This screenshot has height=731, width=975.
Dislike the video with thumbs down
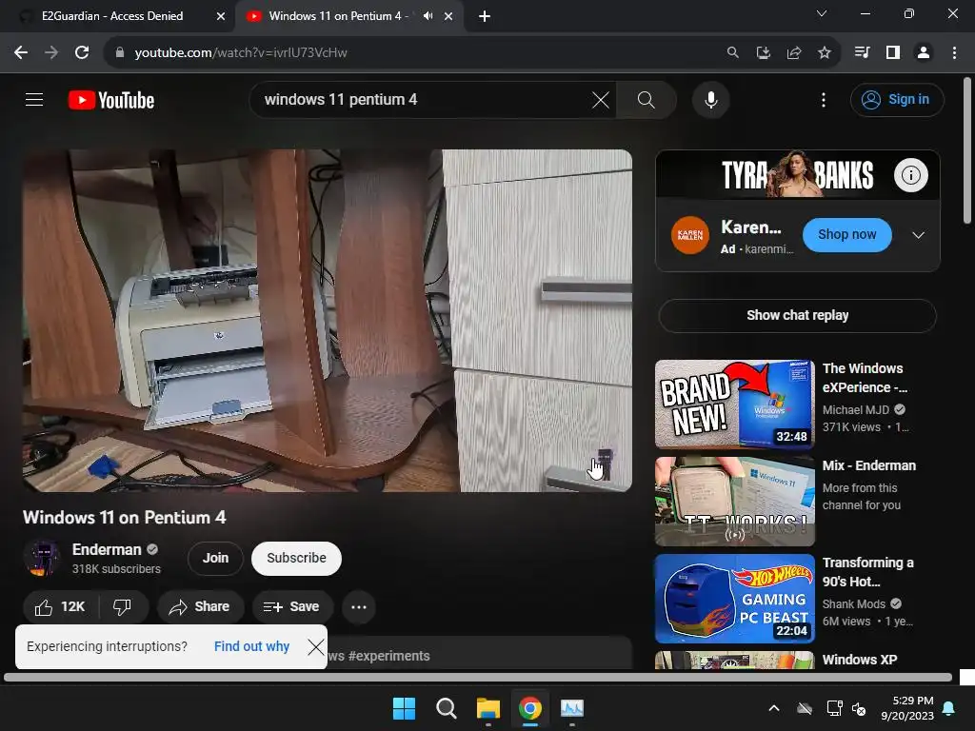(123, 606)
